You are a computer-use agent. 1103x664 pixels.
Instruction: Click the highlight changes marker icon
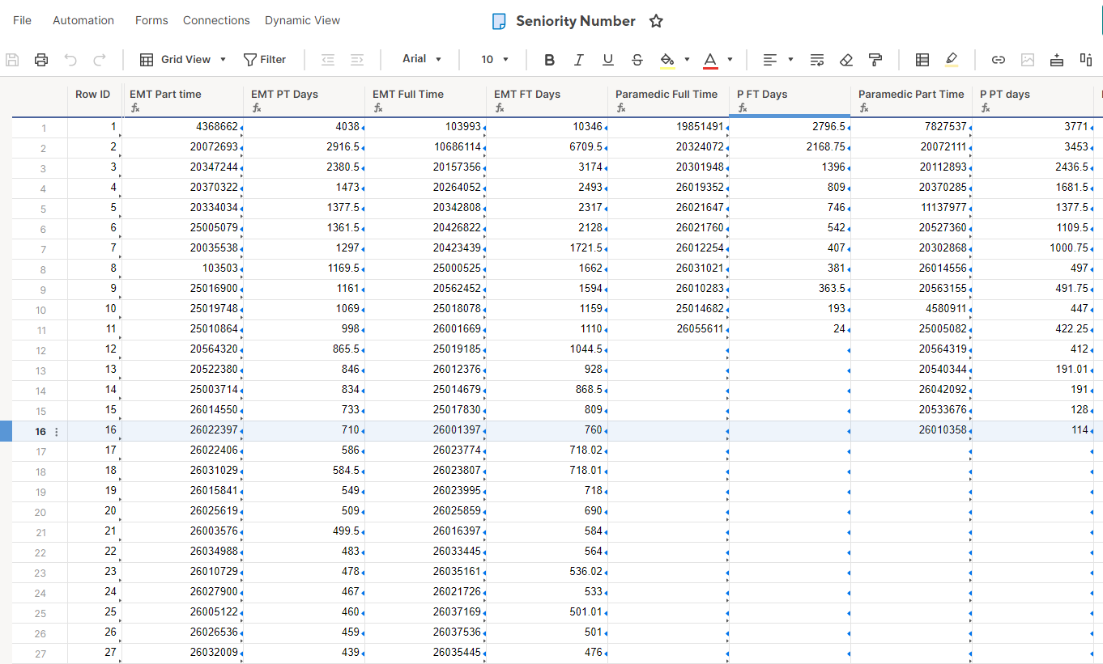coord(952,59)
